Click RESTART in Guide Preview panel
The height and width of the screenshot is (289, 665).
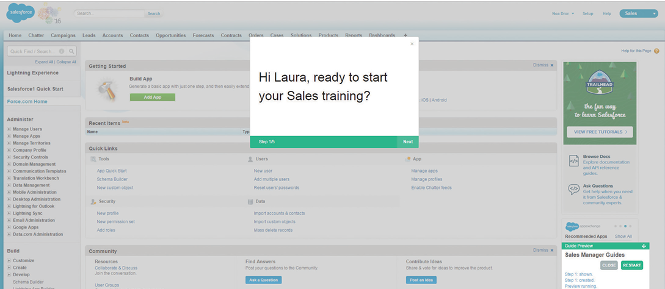click(x=632, y=265)
